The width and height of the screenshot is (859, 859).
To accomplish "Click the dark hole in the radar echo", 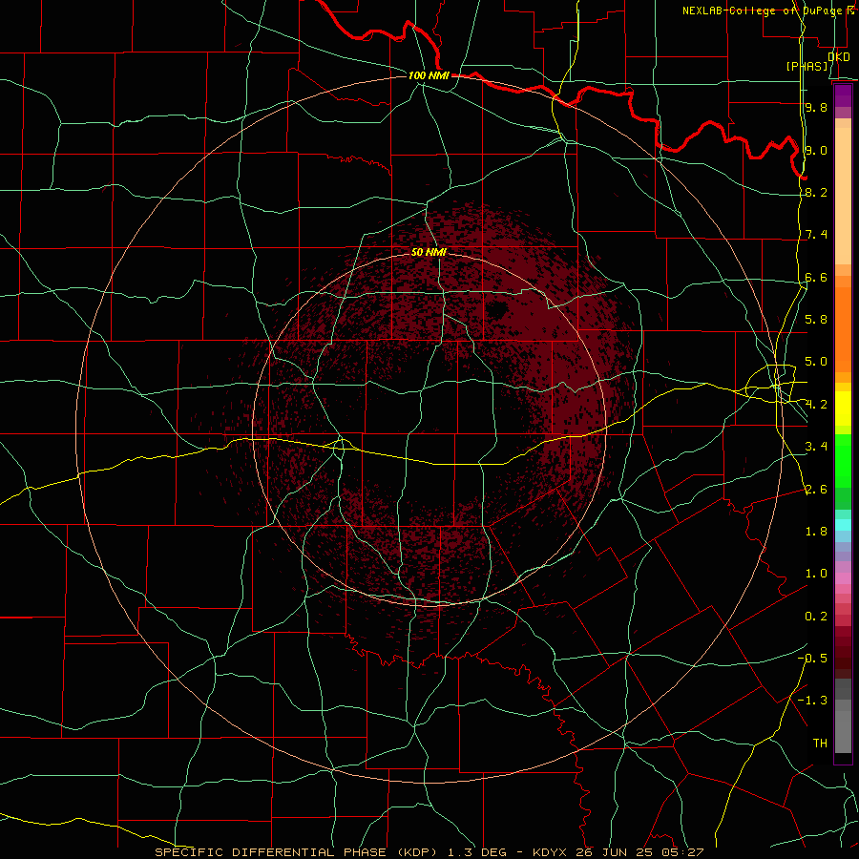I will (x=496, y=310).
